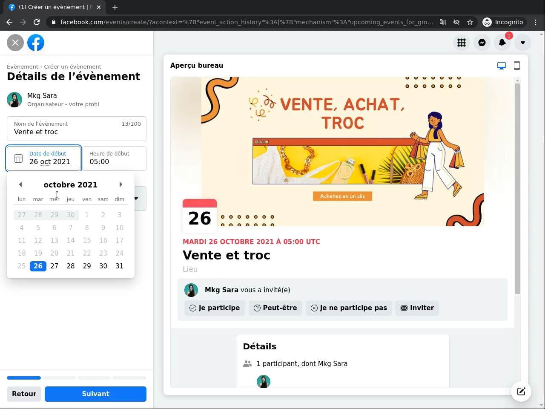Click the Retour button
This screenshot has height=409, width=545.
(24, 394)
